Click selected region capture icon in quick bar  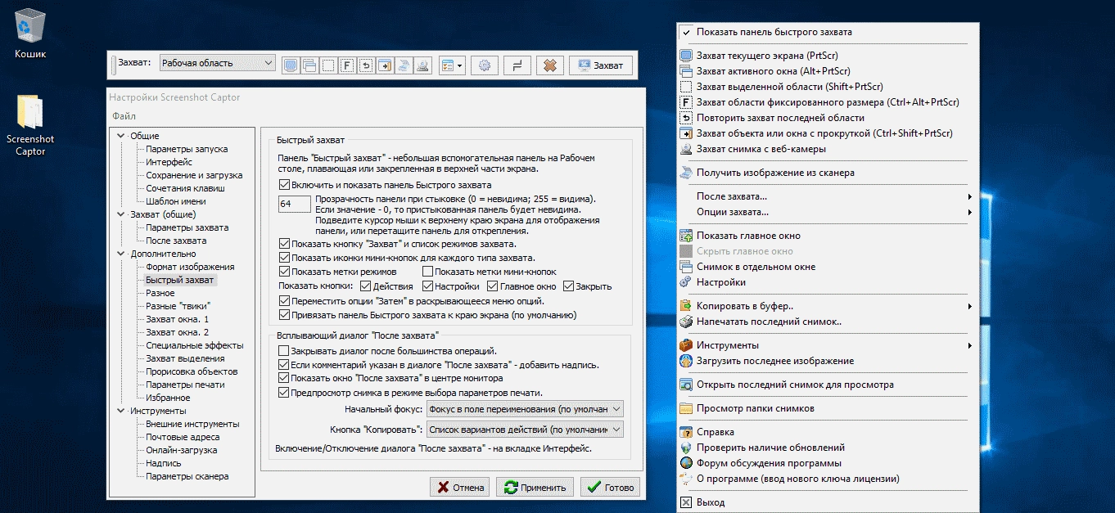(327, 65)
